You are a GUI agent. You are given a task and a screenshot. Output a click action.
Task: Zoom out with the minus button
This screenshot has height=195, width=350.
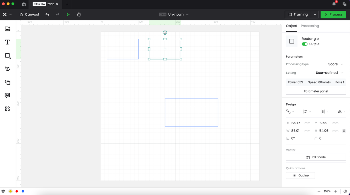[x=319, y=191]
